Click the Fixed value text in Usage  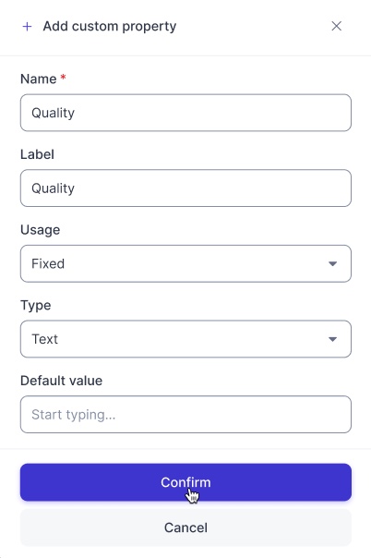(x=48, y=263)
